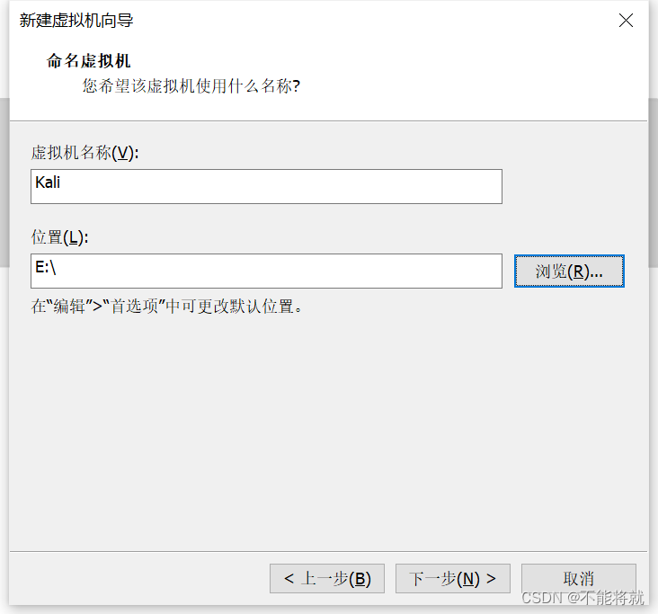658x614 pixels.
Task: Click the 位置(L): label
Action: coord(59,237)
